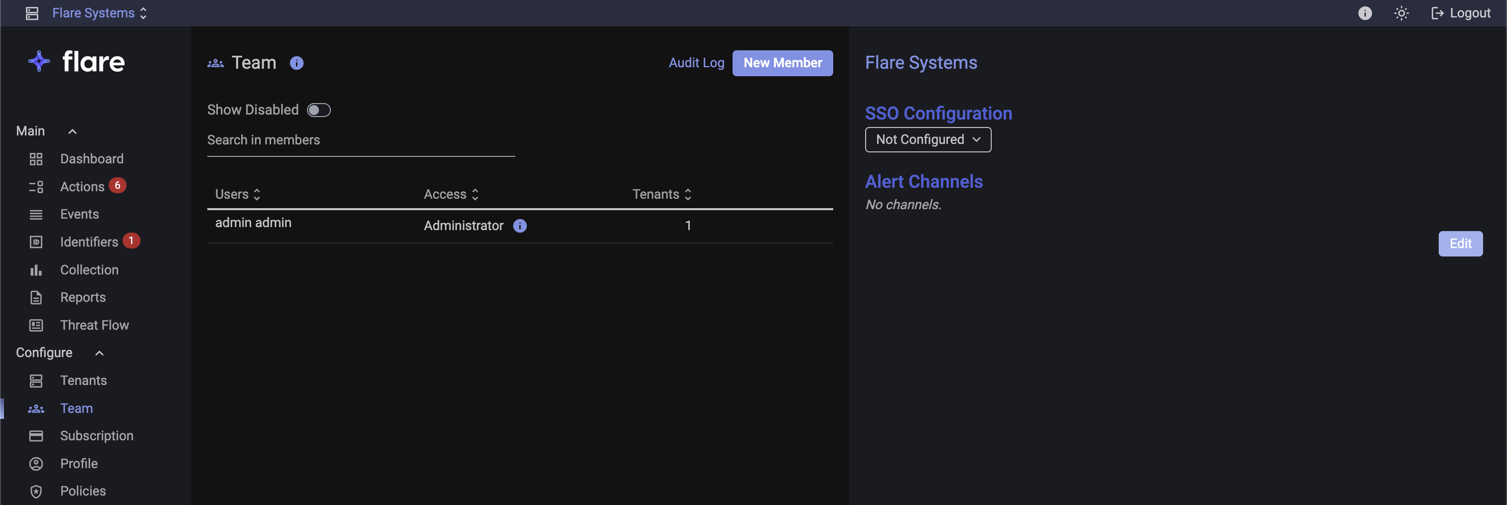Open the info tooltip next to Administrator
The width and height of the screenshot is (1507, 505).
pyautogui.click(x=519, y=226)
